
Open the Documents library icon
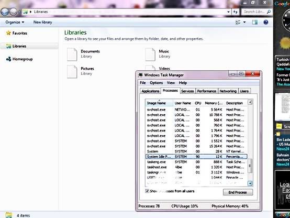tap(72, 54)
